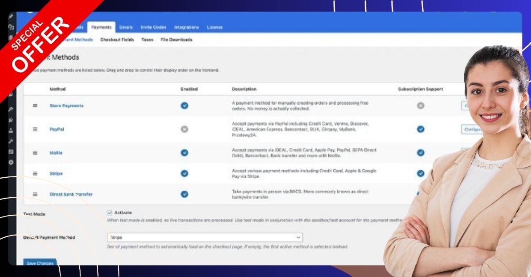531x277 pixels.
Task: Click Store Payments' grey subscription support icon
Action: click(x=420, y=105)
